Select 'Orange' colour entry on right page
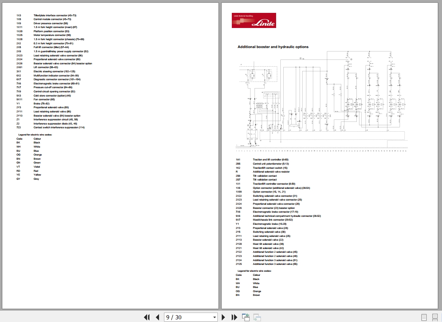Viewport: 442px width, 322px height. tap(257, 291)
